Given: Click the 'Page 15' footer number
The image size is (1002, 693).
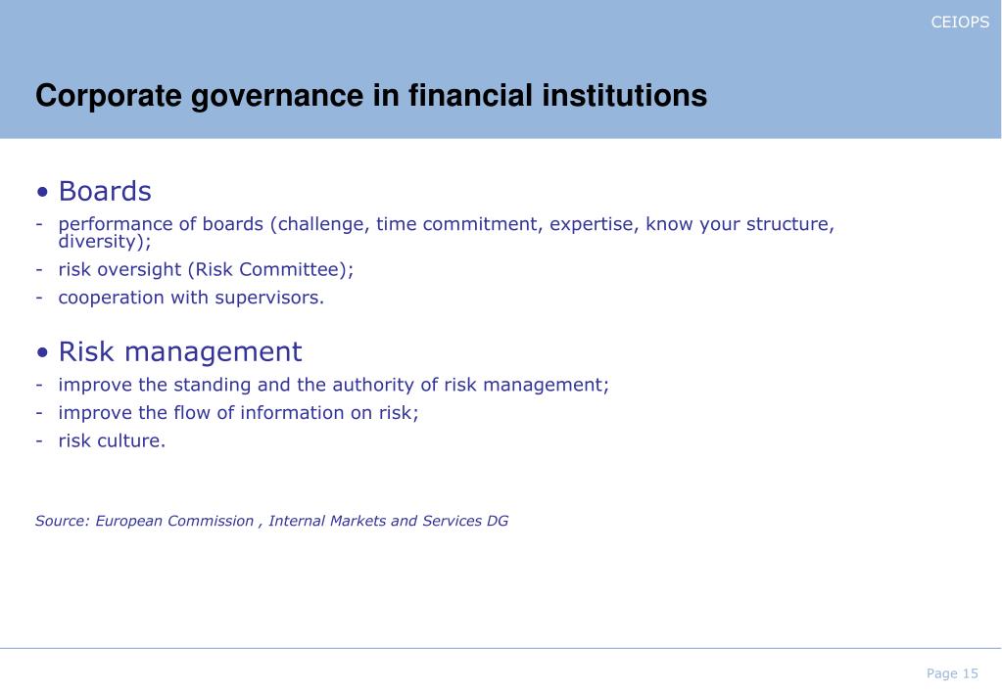Looking at the screenshot, I should coord(952,673).
